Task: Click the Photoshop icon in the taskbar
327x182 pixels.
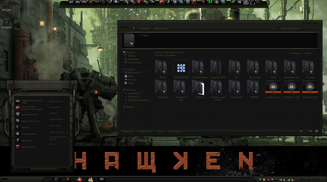Action: coord(102,179)
